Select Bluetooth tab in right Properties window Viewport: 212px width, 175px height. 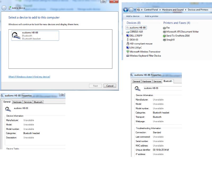pos(168,81)
